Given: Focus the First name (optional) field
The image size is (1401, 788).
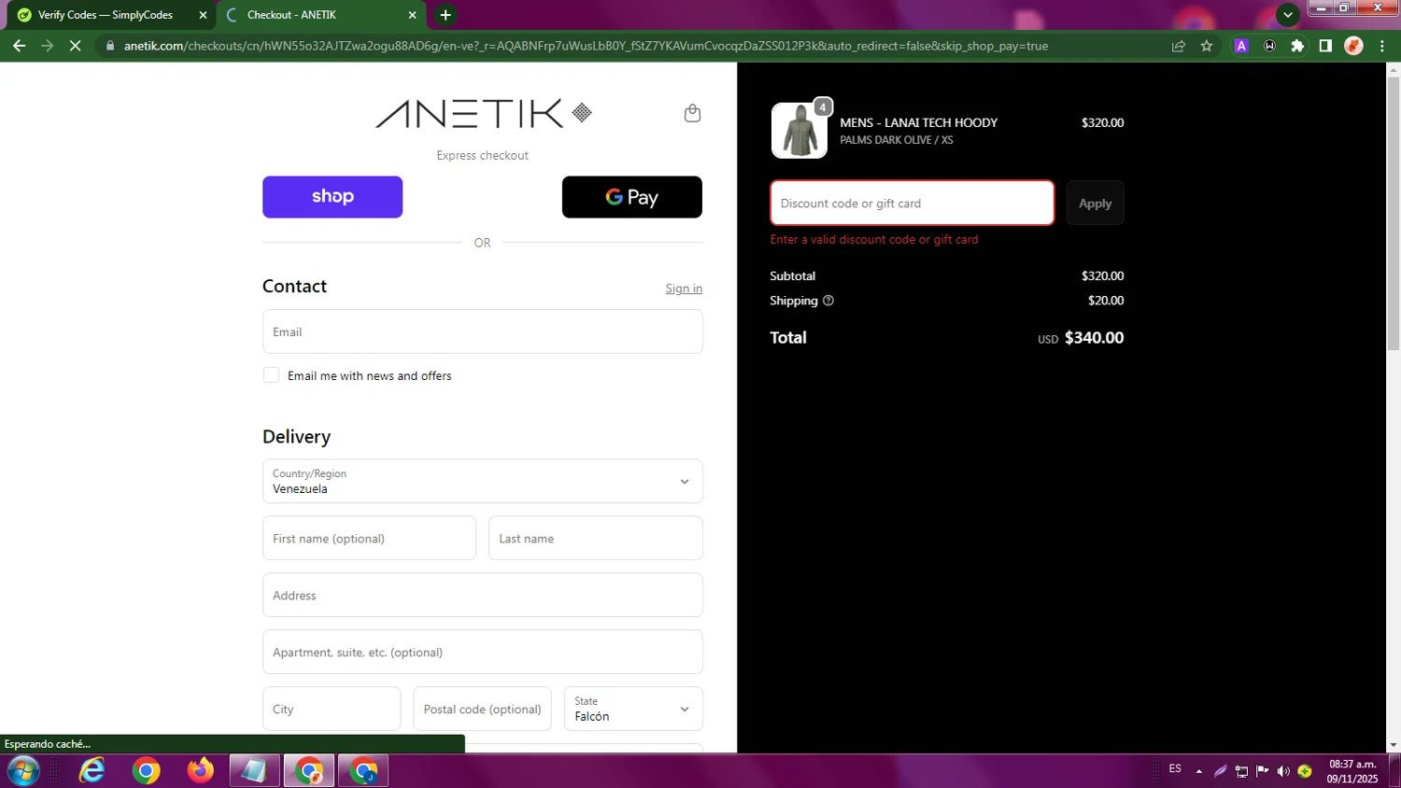Looking at the screenshot, I should 369,538.
